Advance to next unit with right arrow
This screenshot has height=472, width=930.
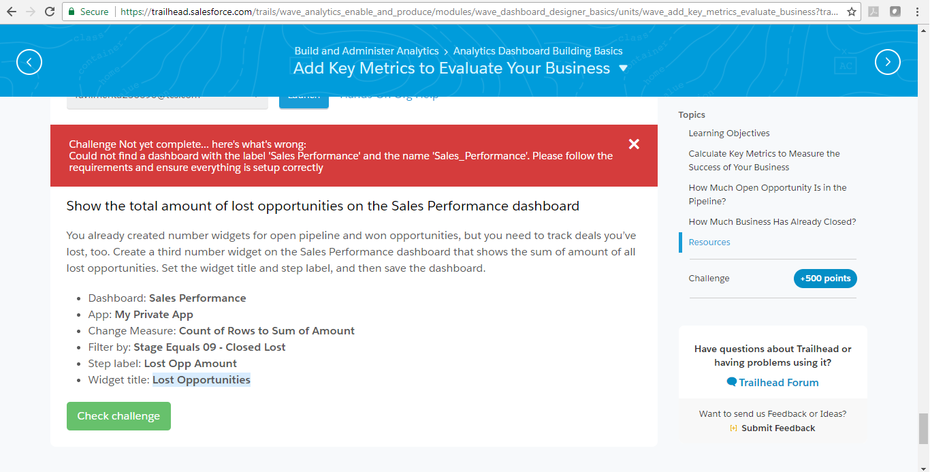tap(887, 61)
